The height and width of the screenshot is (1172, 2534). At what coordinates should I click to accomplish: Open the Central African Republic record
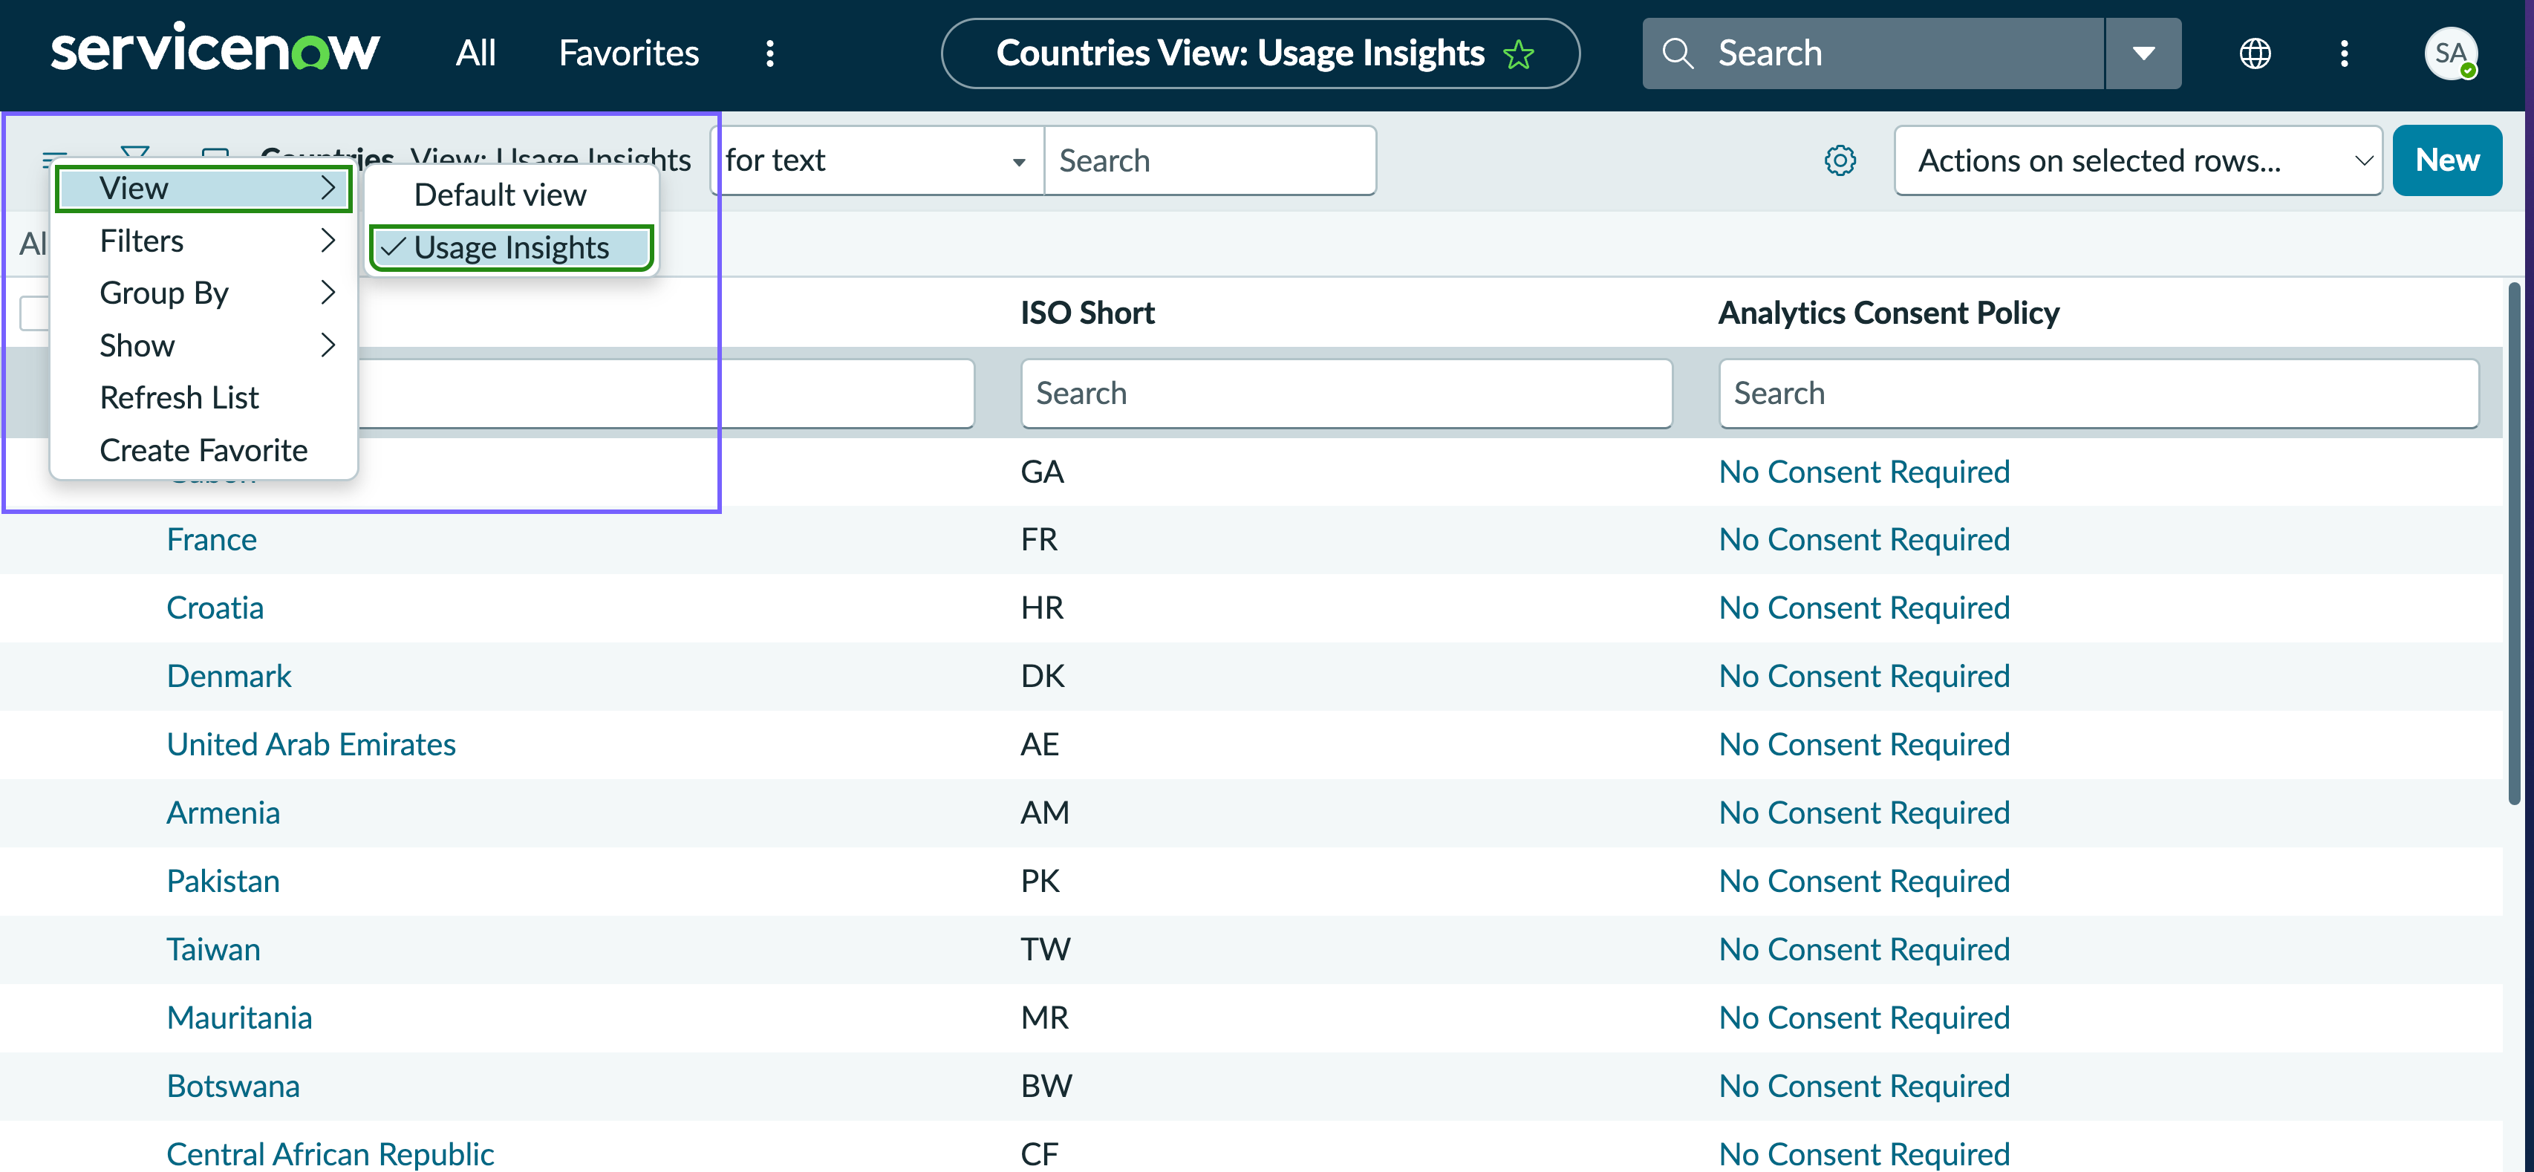coord(330,1153)
